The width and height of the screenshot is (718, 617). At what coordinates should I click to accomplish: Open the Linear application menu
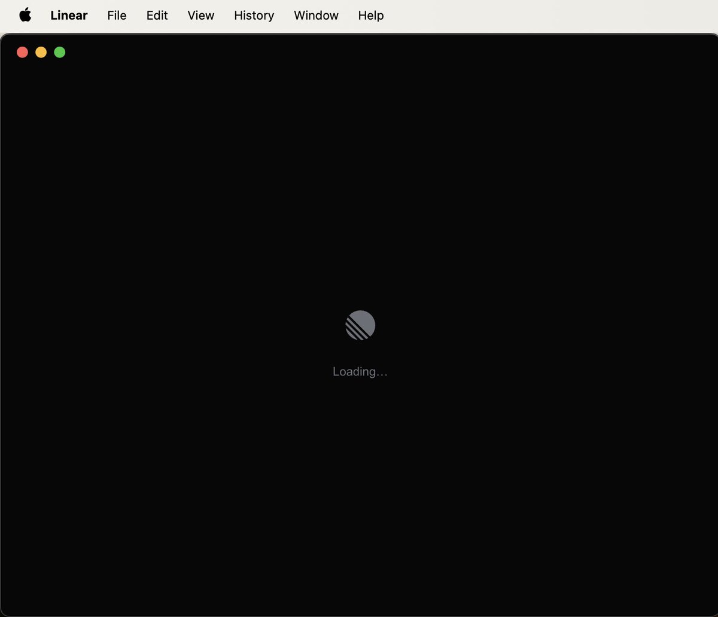69,16
